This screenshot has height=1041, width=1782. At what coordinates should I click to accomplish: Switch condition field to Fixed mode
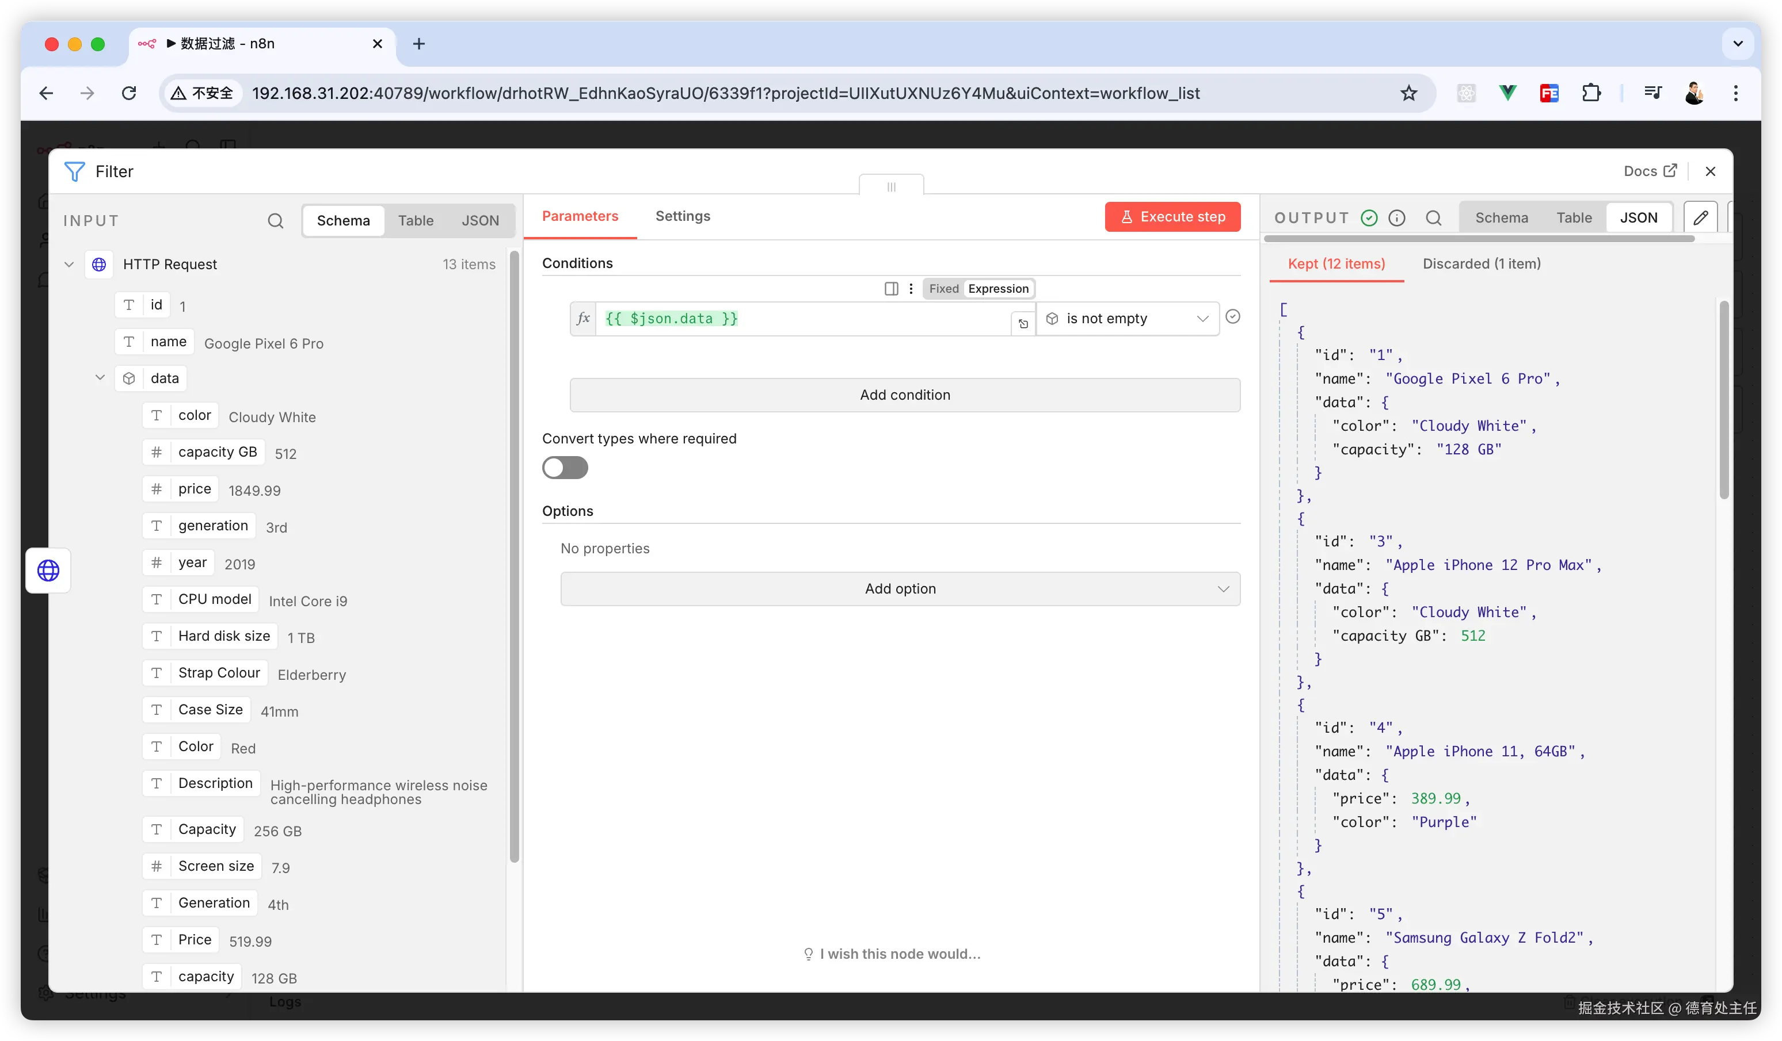(x=943, y=288)
